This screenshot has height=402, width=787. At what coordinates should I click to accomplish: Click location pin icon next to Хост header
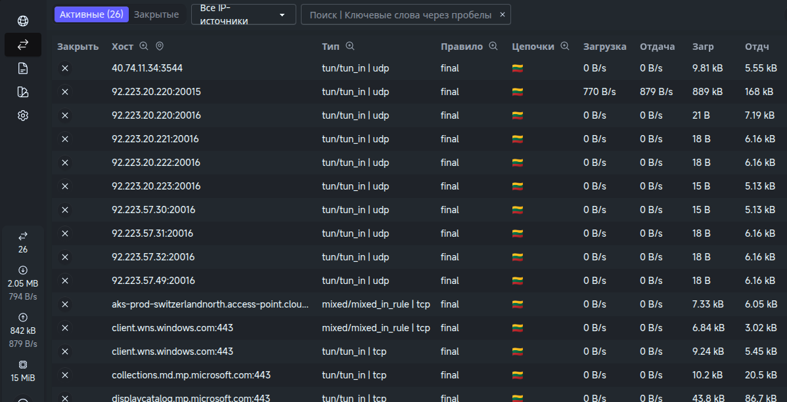pos(160,46)
